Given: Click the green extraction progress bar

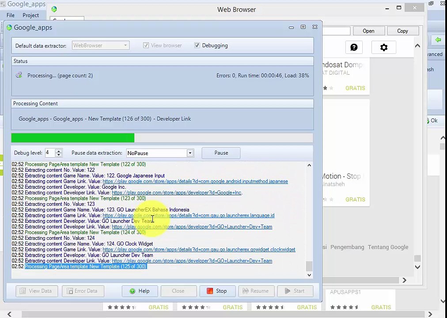Looking at the screenshot, I should 73,138.
